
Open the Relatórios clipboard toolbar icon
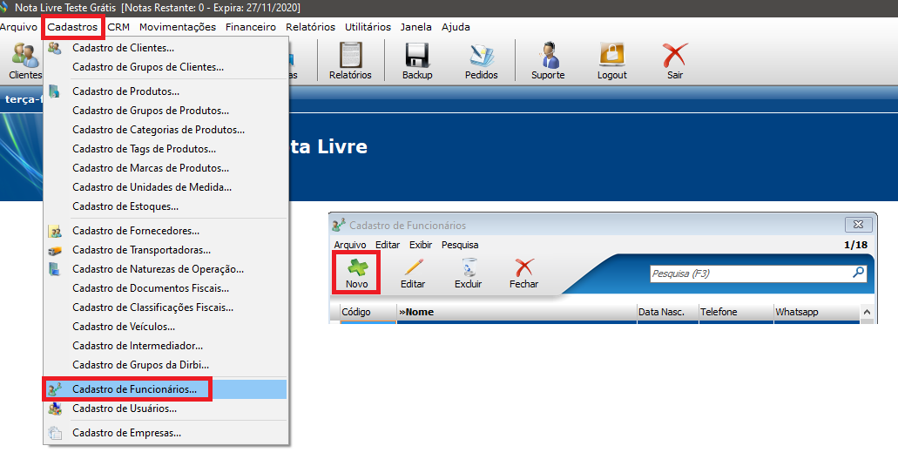tap(350, 57)
